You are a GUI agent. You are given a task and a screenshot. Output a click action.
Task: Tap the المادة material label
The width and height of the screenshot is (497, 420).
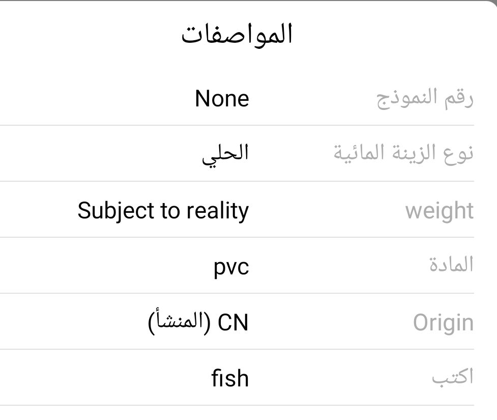tap(451, 266)
